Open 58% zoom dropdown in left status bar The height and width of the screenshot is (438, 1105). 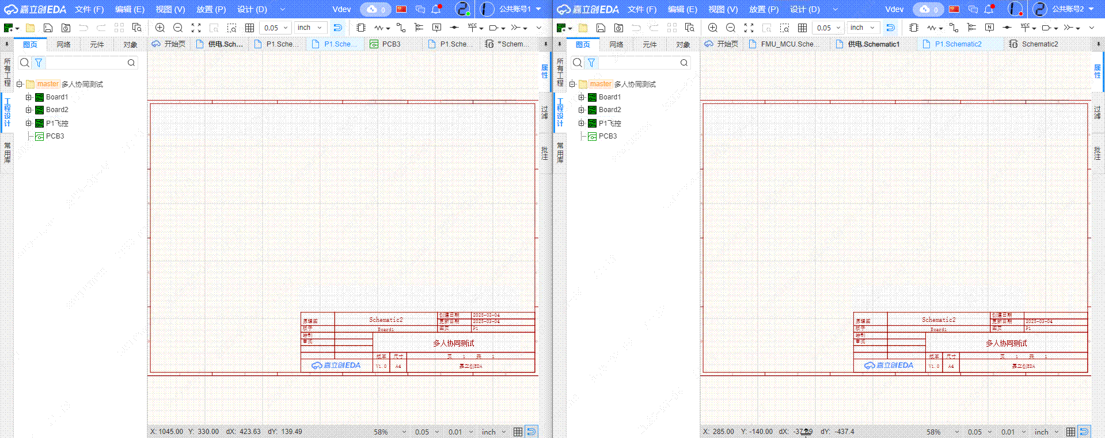click(x=390, y=432)
